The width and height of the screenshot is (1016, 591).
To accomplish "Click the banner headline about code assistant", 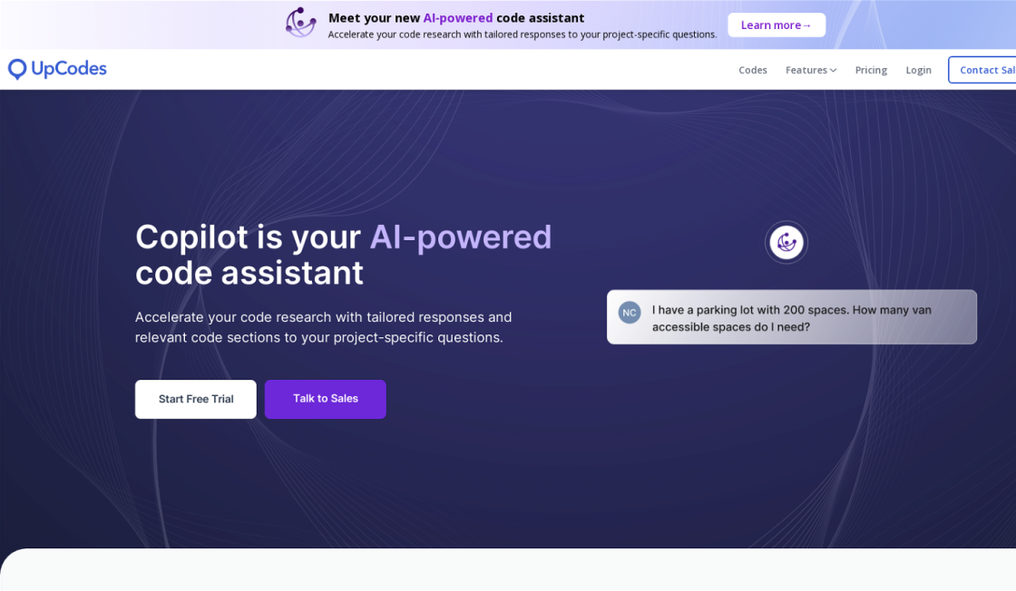I will click(x=456, y=17).
